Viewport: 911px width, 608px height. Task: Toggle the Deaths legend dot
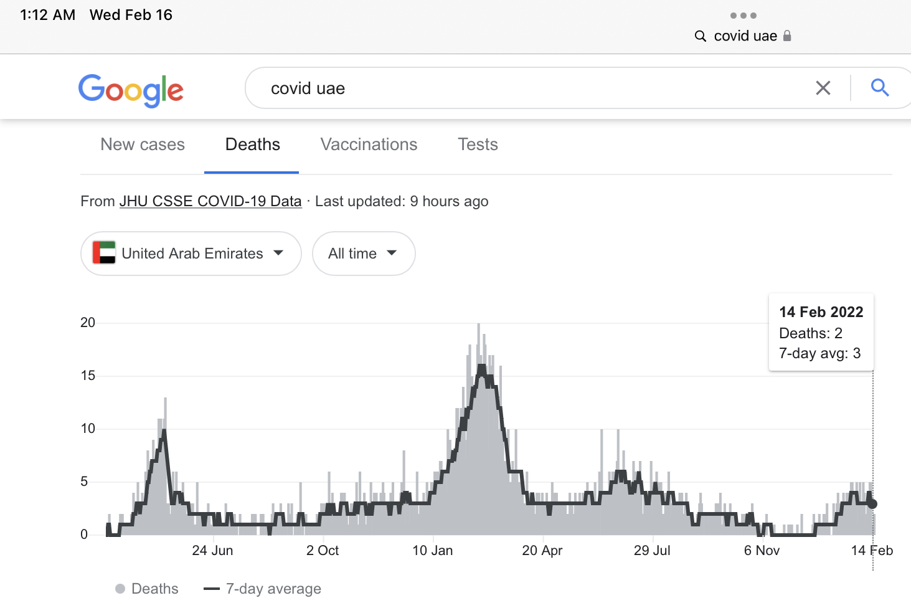point(120,589)
